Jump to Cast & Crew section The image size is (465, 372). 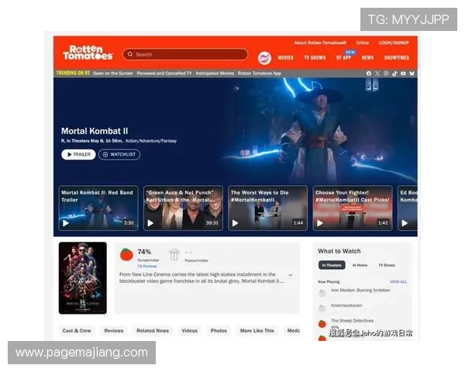[x=77, y=331]
